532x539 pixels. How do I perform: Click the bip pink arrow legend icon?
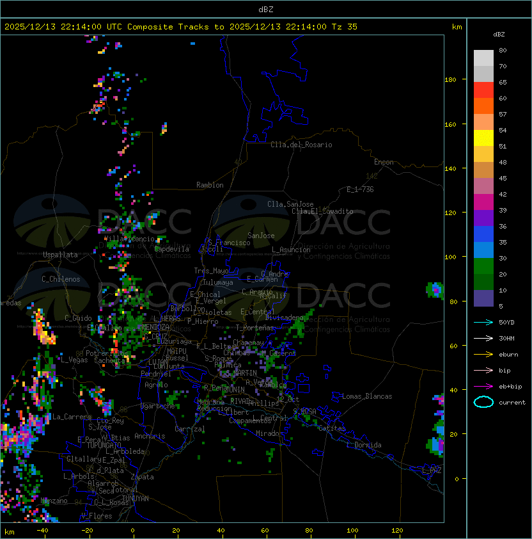pos(483,370)
